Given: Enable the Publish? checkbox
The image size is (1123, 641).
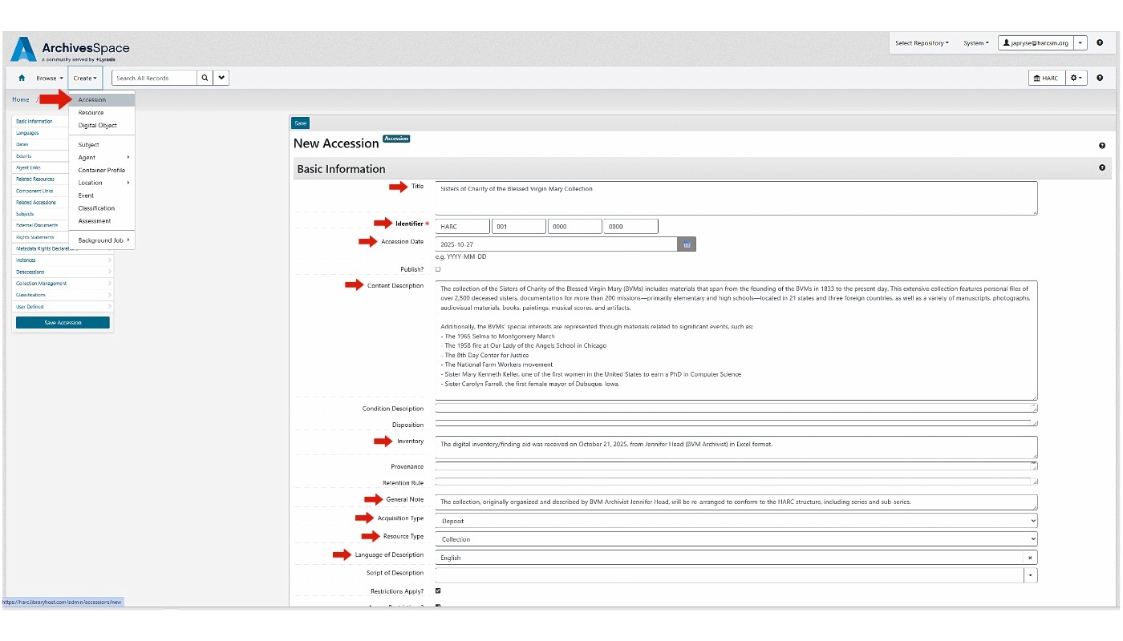Looking at the screenshot, I should coord(438,269).
